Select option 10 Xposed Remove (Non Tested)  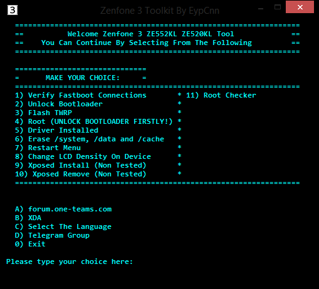coord(81,174)
